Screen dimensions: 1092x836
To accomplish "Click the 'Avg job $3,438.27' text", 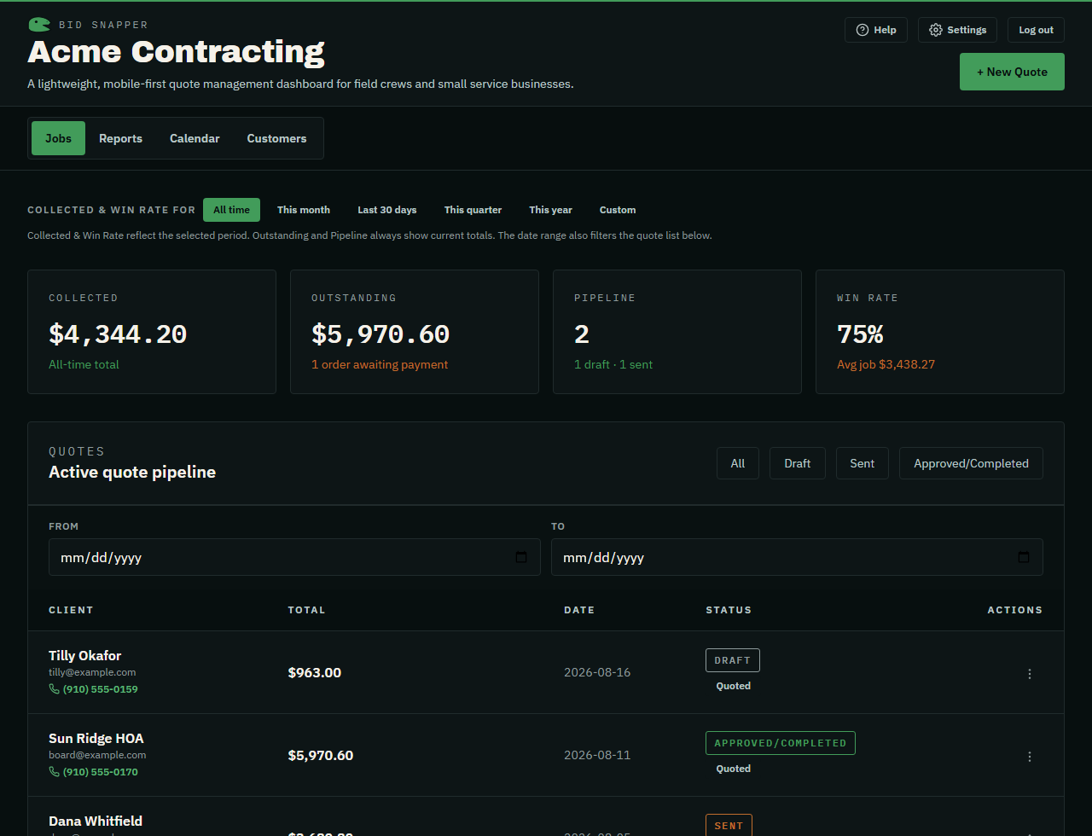I will (886, 364).
